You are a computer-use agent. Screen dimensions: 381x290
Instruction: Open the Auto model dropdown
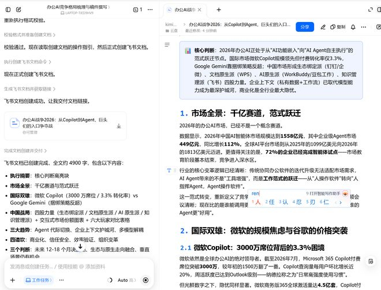tap(126, 280)
